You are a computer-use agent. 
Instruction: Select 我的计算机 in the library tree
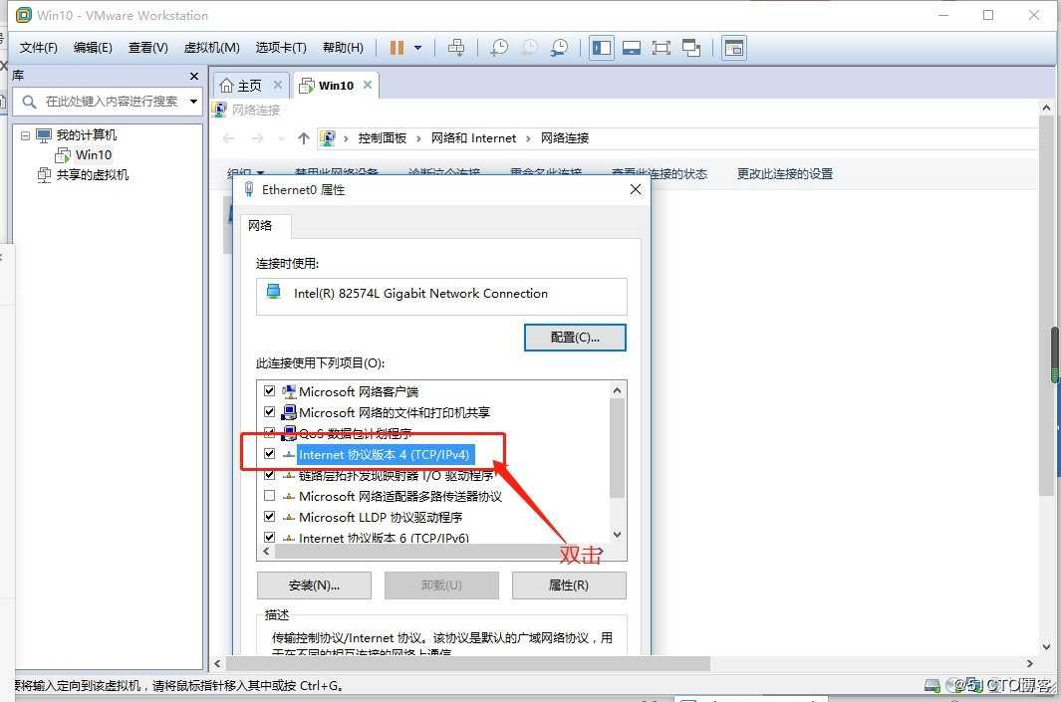pos(86,135)
